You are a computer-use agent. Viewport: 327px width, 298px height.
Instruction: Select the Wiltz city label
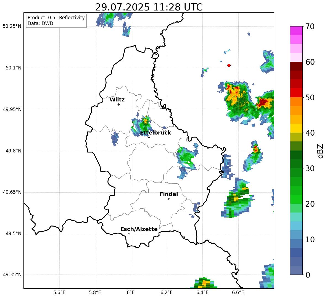(117, 100)
